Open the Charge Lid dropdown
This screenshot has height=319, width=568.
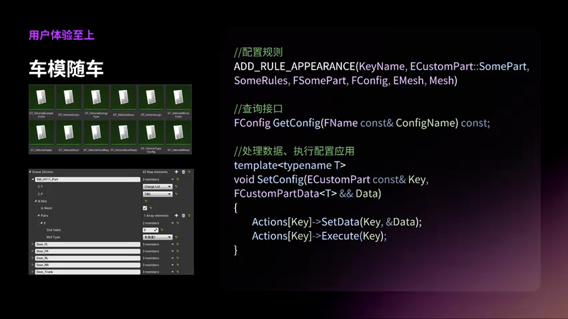pyautogui.click(x=157, y=187)
